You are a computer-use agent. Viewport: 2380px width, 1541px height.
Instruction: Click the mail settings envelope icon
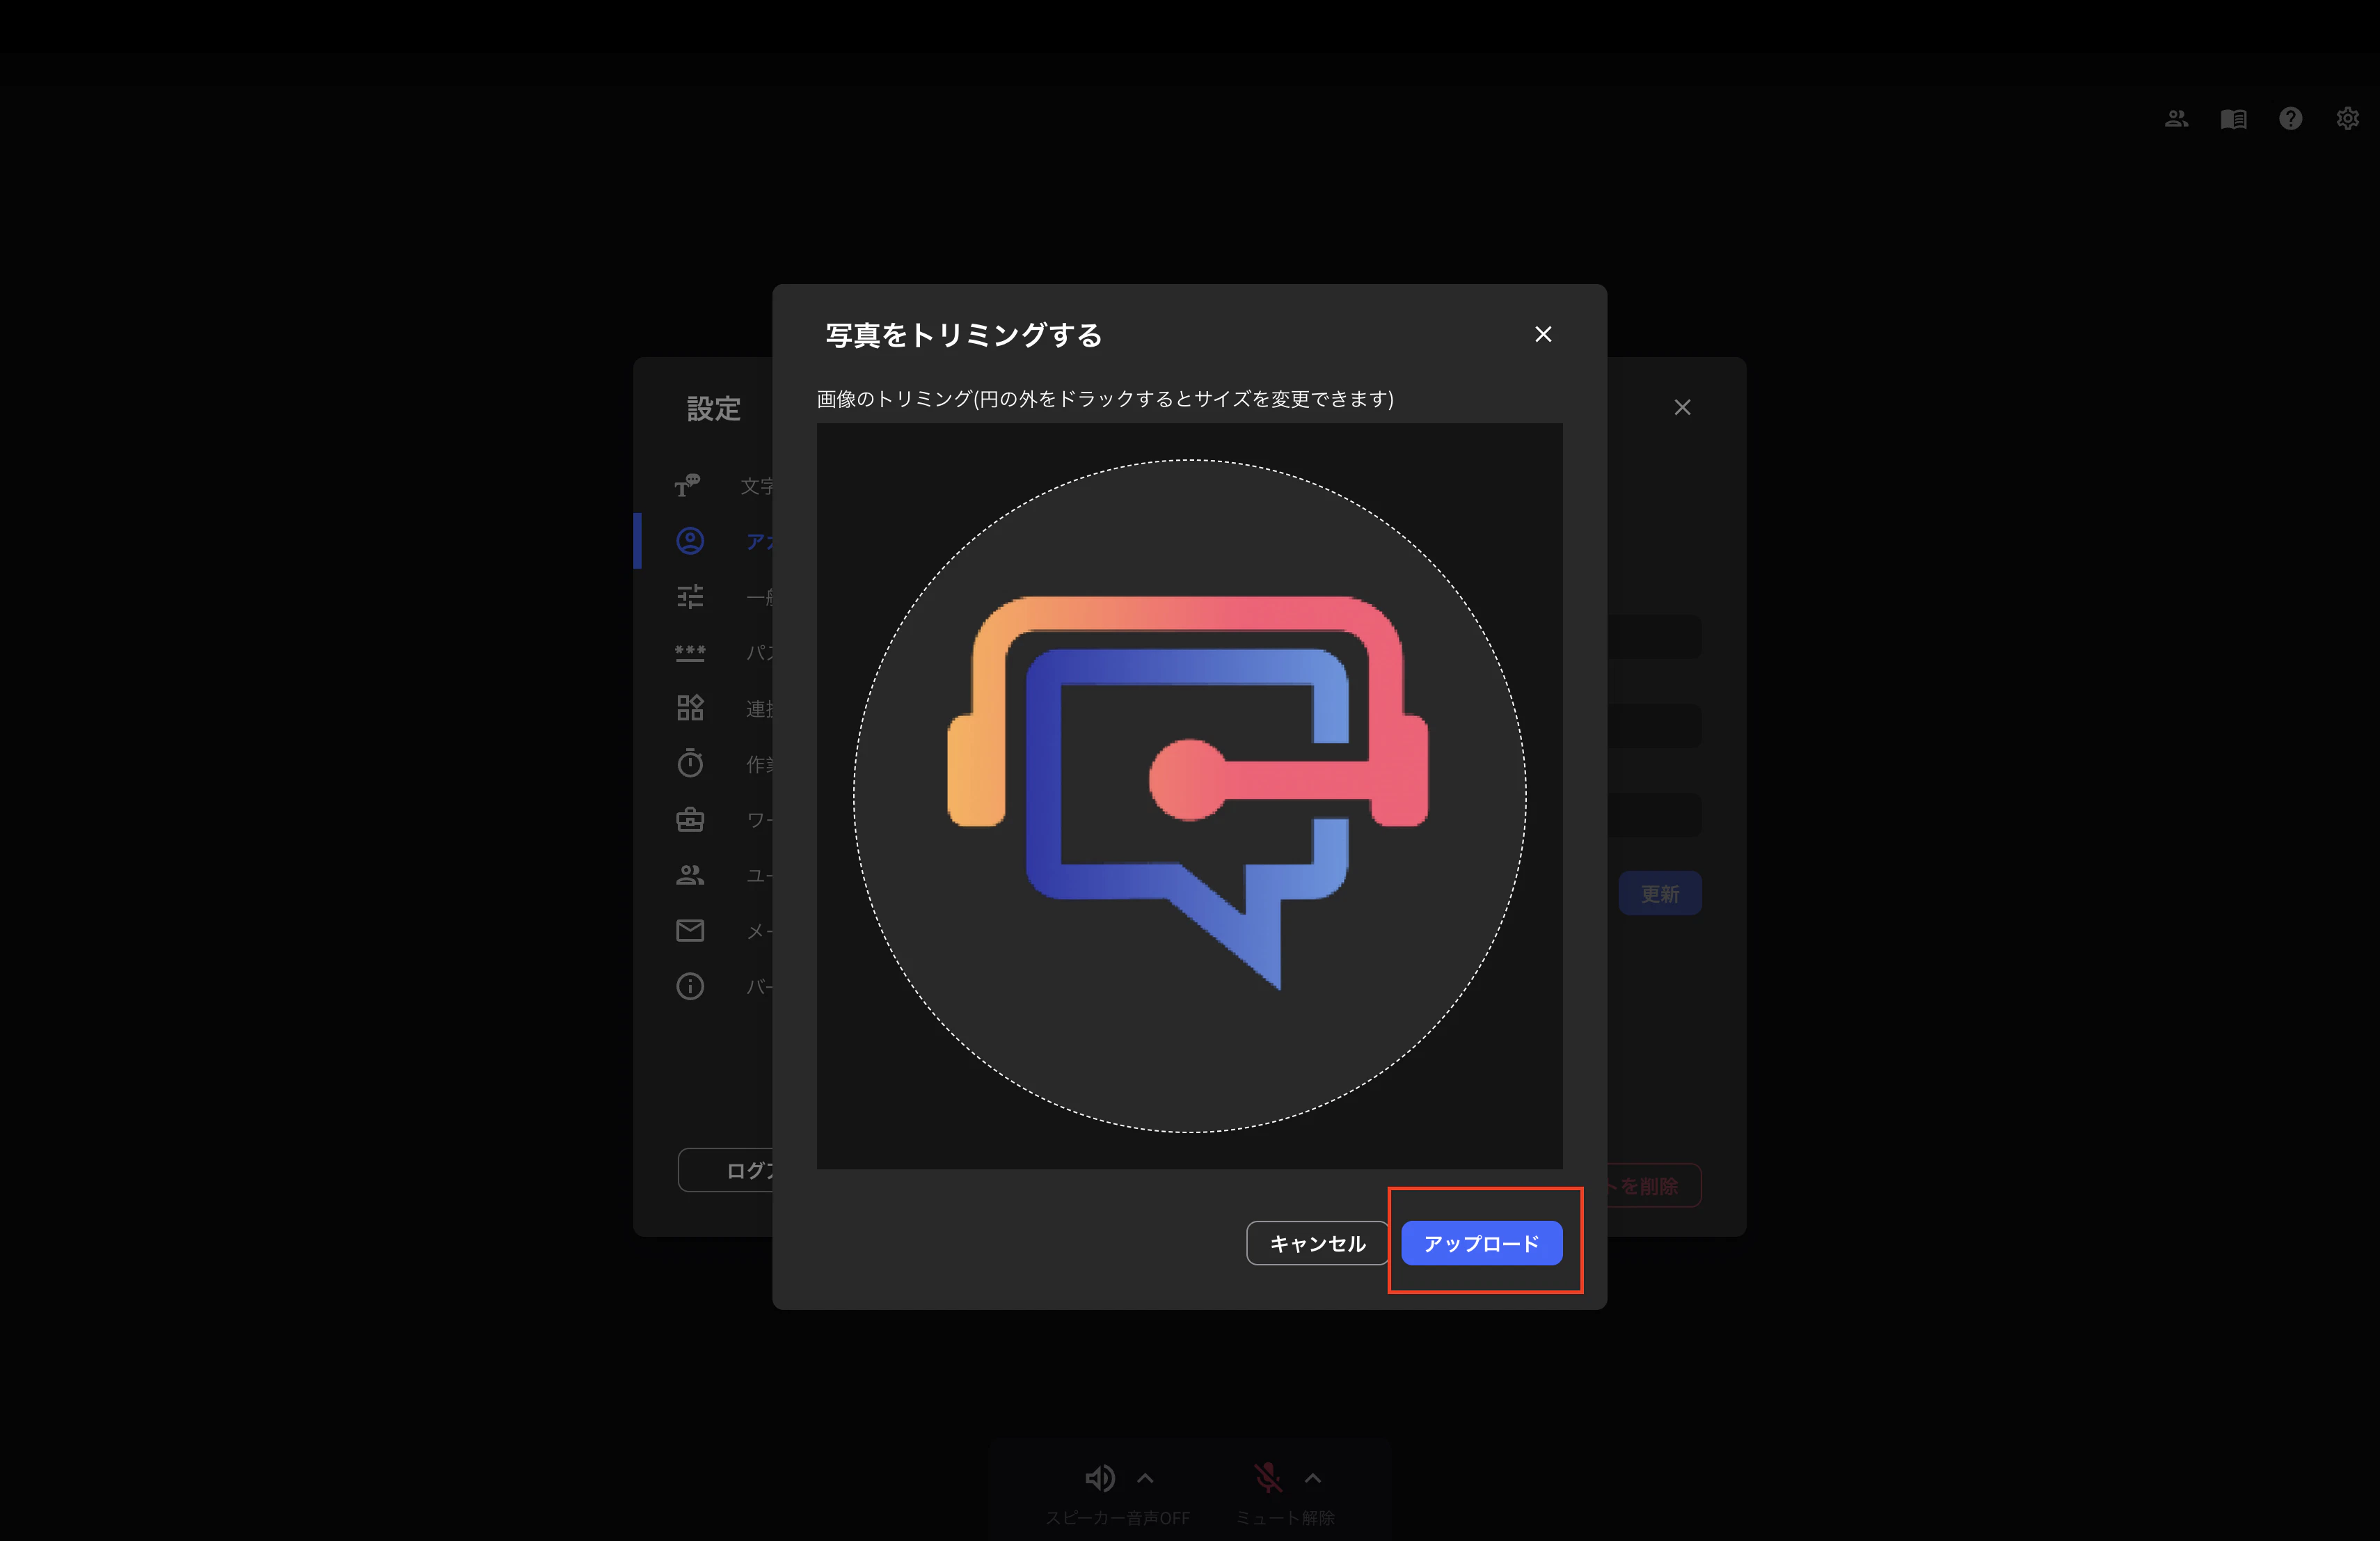(x=690, y=930)
